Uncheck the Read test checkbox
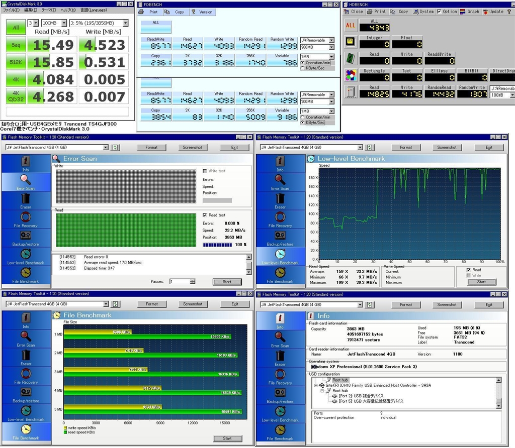The image size is (515, 448). tap(205, 215)
